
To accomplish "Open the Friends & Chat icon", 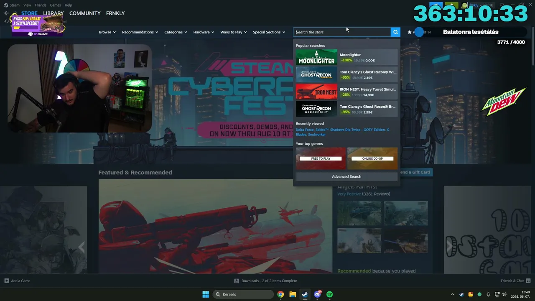I will click(528, 281).
